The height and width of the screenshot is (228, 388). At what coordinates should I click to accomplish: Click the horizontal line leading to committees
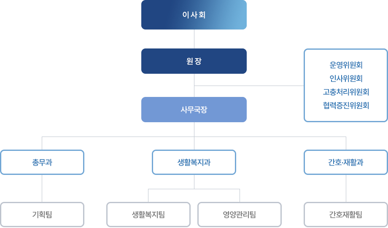(249, 86)
